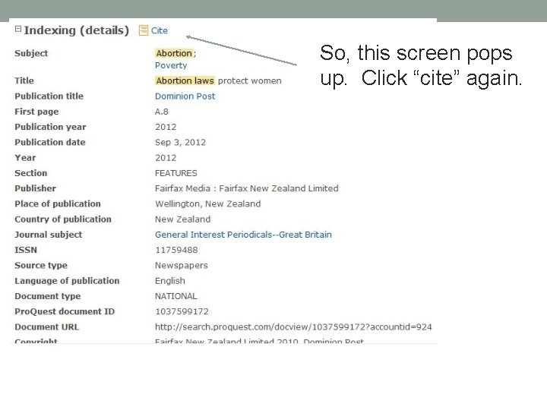Click the 'ProQuest document ID' label
This screenshot has width=547, height=410.
pos(65,312)
